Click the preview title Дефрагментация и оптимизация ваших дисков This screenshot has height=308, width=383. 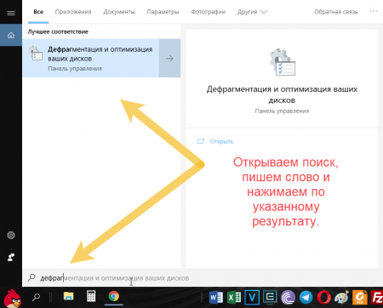pyautogui.click(x=282, y=94)
